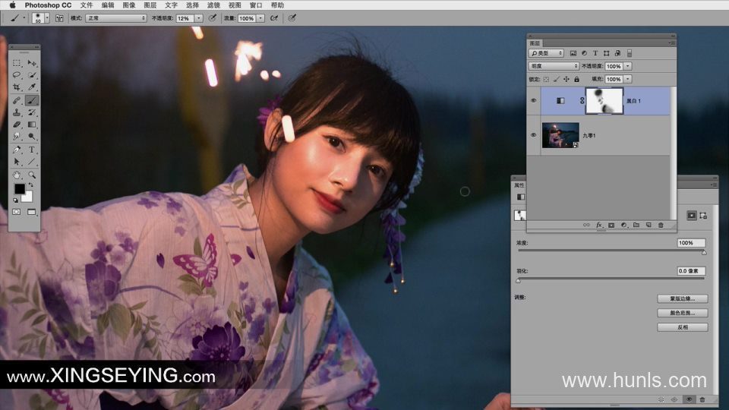This screenshot has height=410, width=729.
Task: Open the 编辑 menu
Action: pos(108,5)
